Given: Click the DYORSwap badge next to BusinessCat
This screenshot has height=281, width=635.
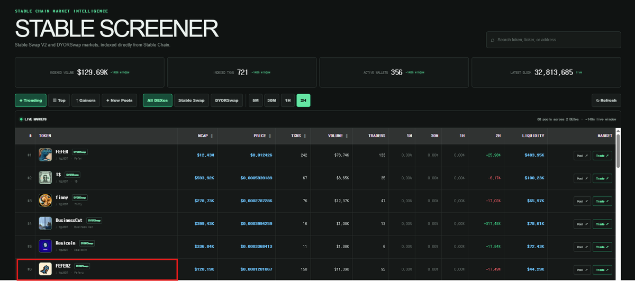Looking at the screenshot, I should [x=94, y=220].
